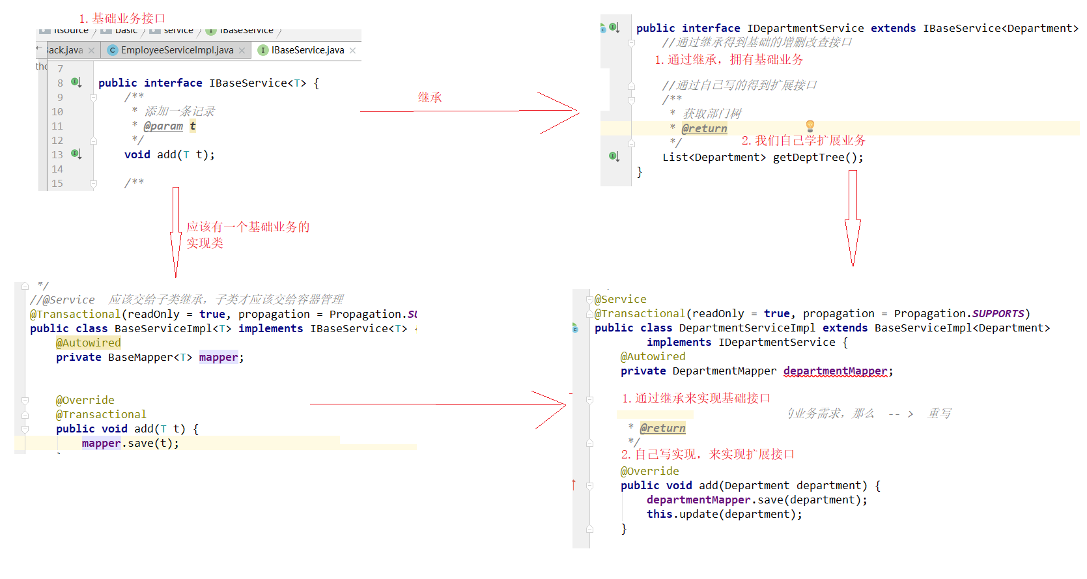Click the gutter icon beside getDeptTree method
Image resolution: width=1087 pixels, height=579 pixels.
[x=614, y=156]
